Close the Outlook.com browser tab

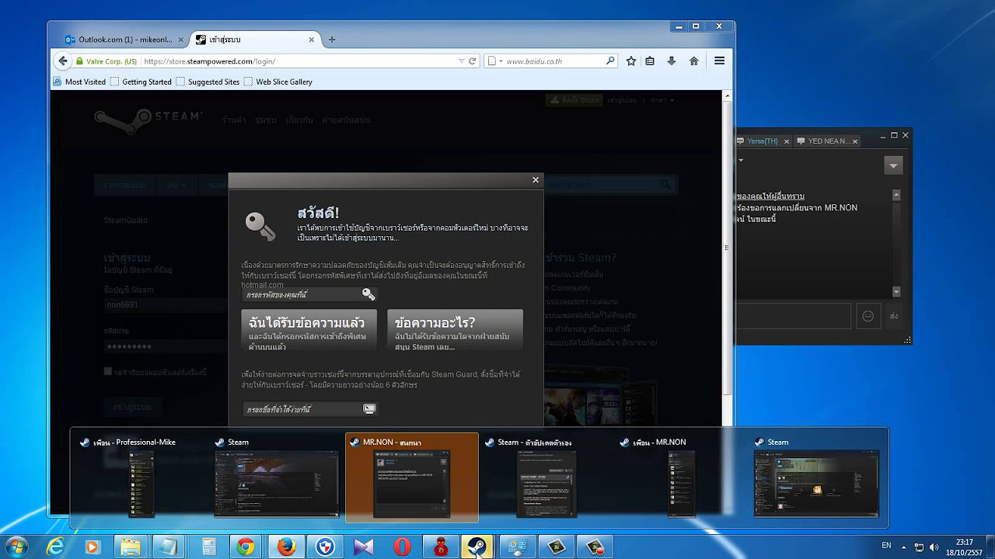pos(181,40)
